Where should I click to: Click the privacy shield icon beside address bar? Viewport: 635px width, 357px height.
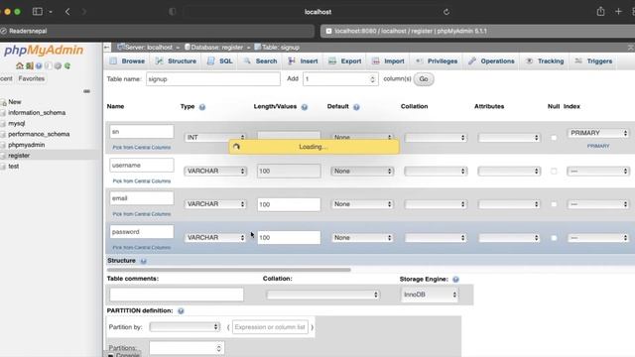point(172,12)
